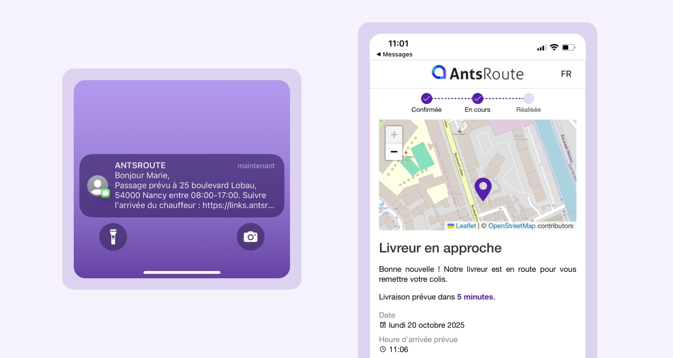Tap the Wi-Fi status icon

tap(554, 48)
